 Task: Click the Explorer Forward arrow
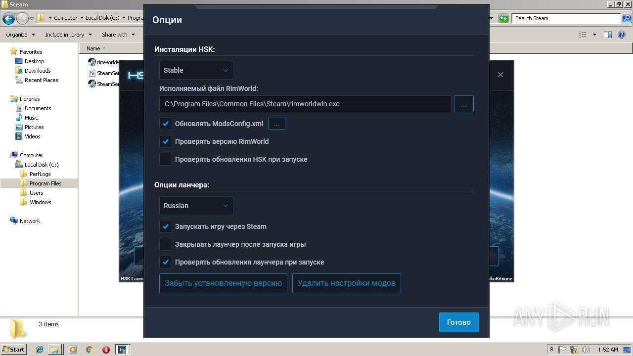(22, 18)
